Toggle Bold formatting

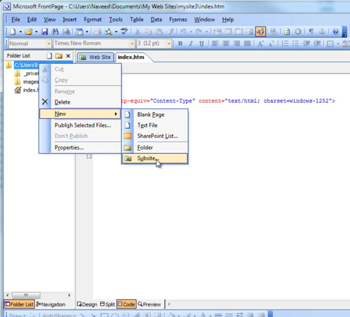[x=180, y=43]
